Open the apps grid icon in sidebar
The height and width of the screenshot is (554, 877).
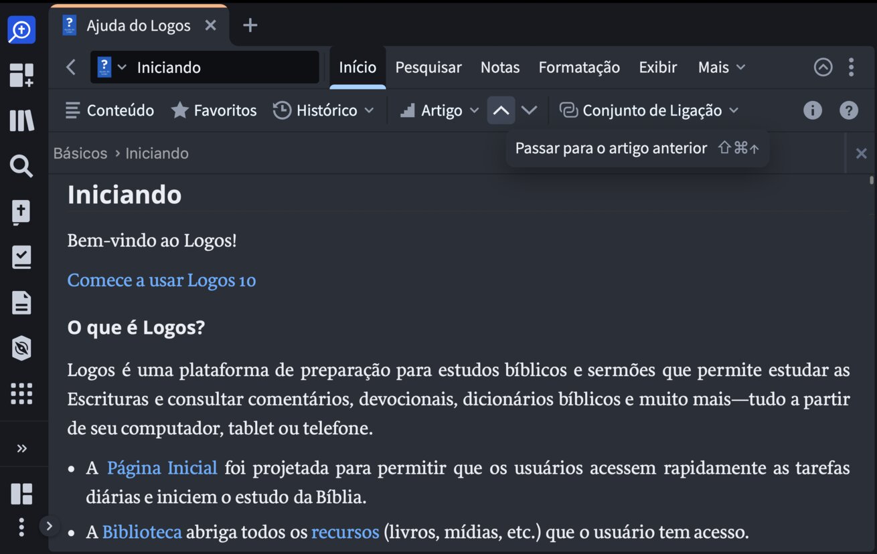21,393
